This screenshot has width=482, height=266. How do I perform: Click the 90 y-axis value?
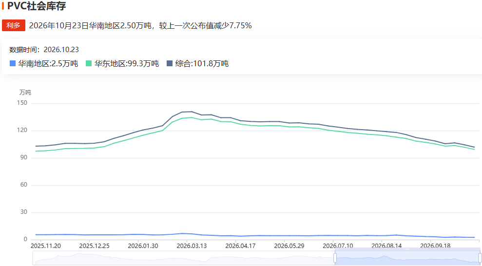point(24,157)
